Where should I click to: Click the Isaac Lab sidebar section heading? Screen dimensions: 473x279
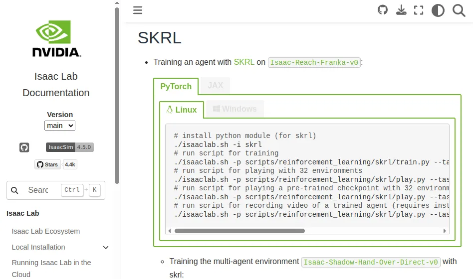point(23,213)
